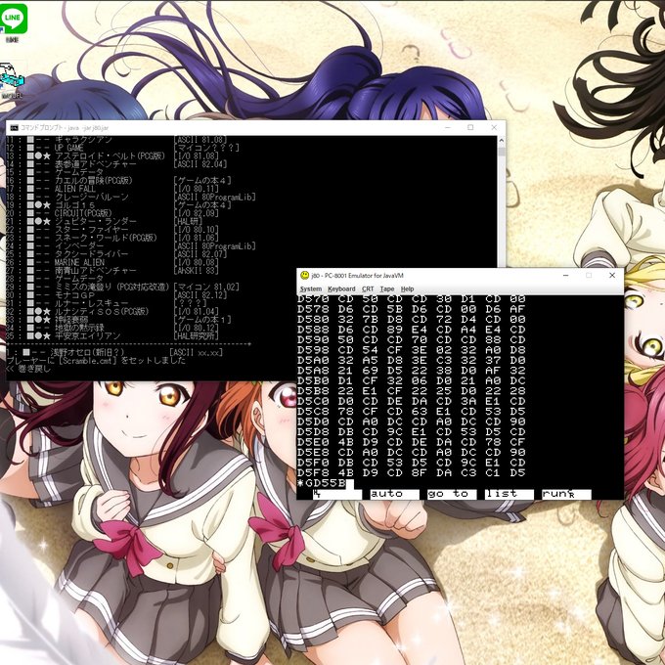
Task: Click the 'UP GAME' entry in the list
Action: pyautogui.click(x=68, y=148)
